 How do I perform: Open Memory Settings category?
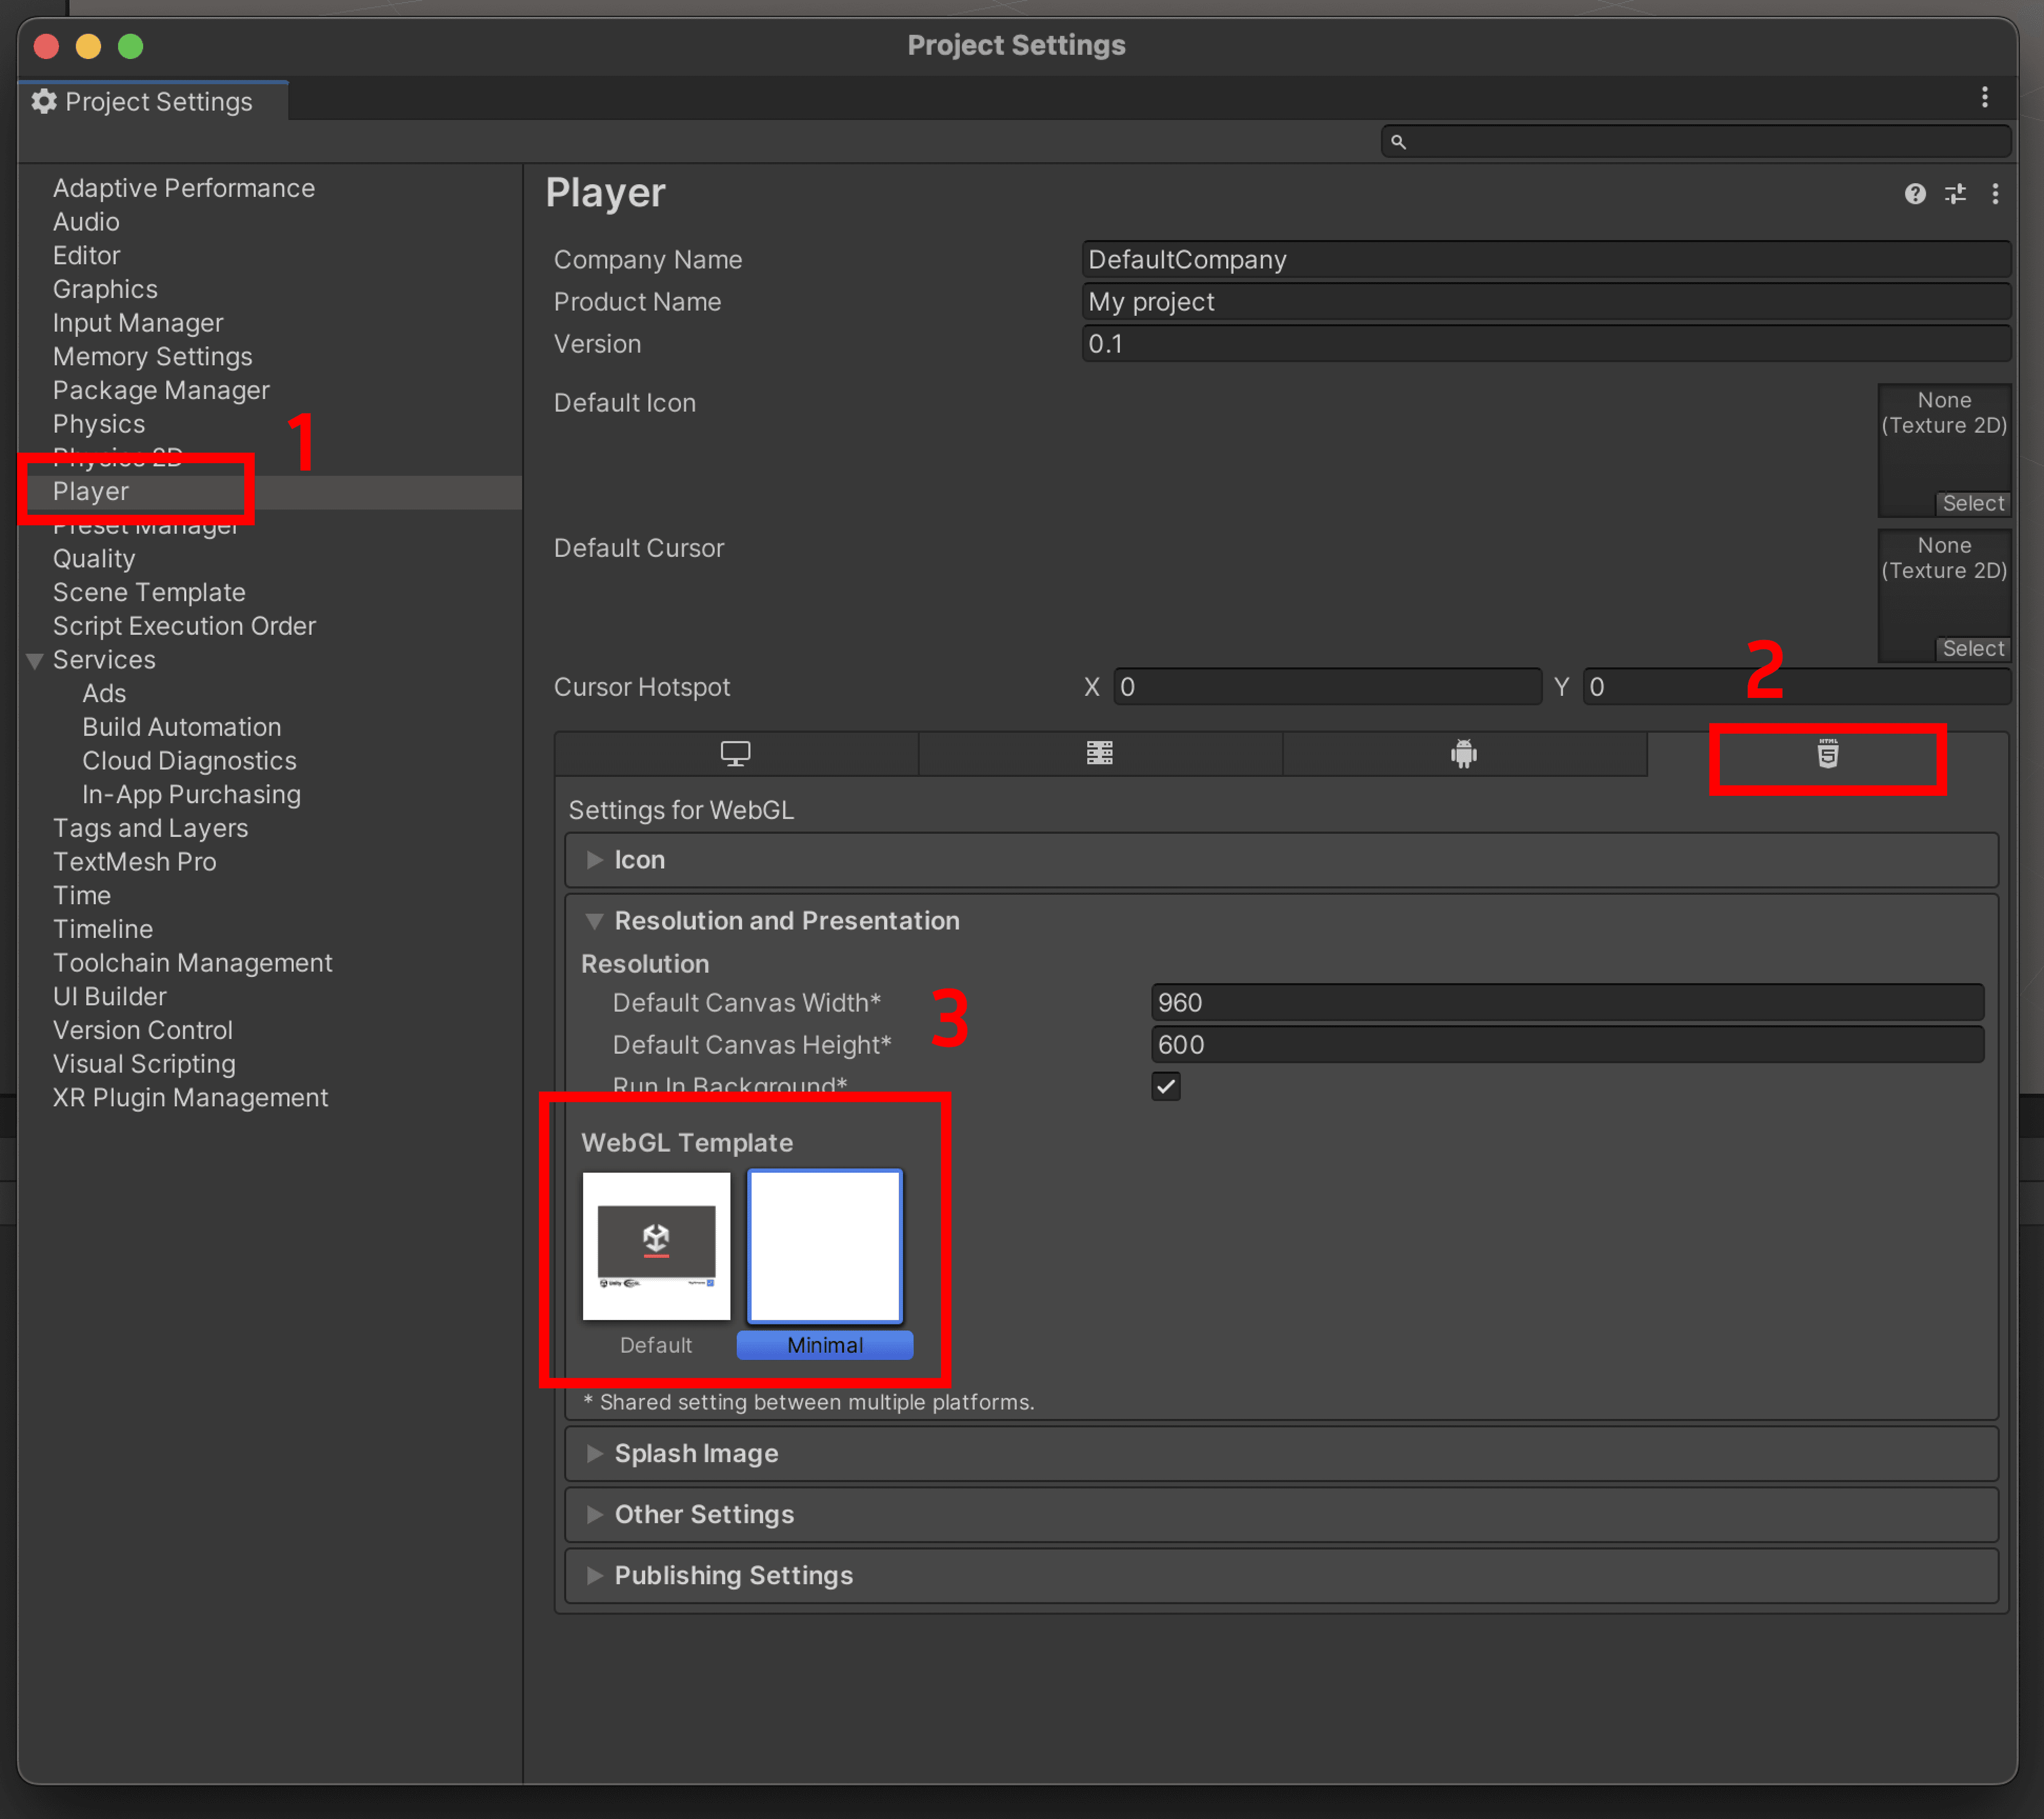click(152, 357)
